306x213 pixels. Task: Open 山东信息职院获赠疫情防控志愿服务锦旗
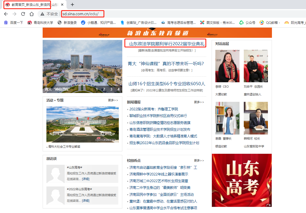pyautogui.click(x=160, y=123)
